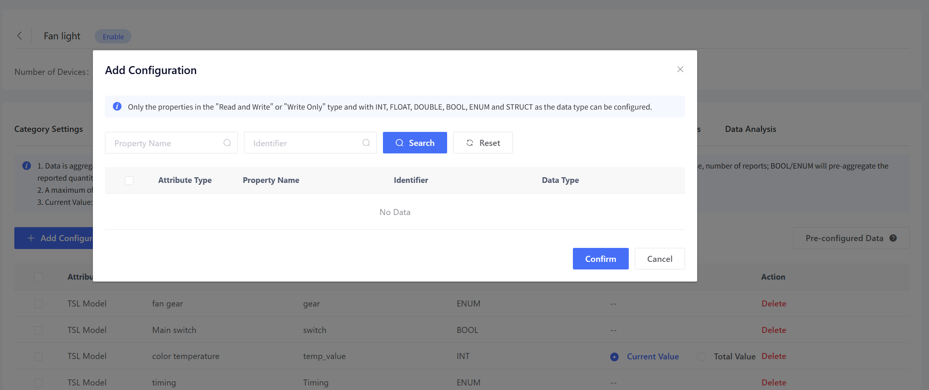Open the Category Settings tab
The image size is (929, 390).
coord(49,129)
